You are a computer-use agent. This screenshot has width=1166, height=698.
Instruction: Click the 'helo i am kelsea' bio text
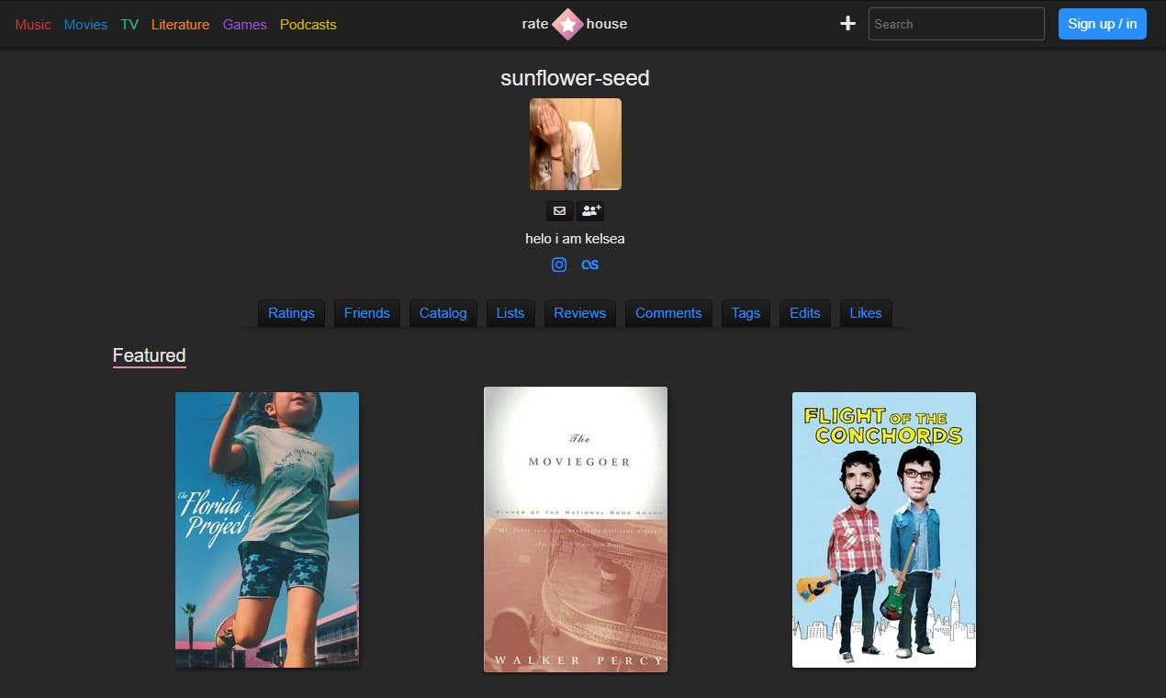click(576, 239)
